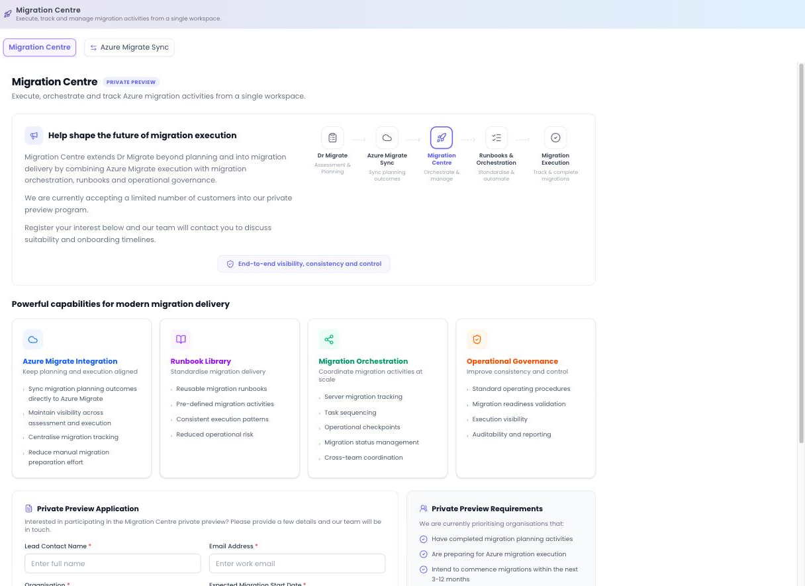Click the rocket icon in page header
Screen dimensions: 805x586
(x=8, y=14)
